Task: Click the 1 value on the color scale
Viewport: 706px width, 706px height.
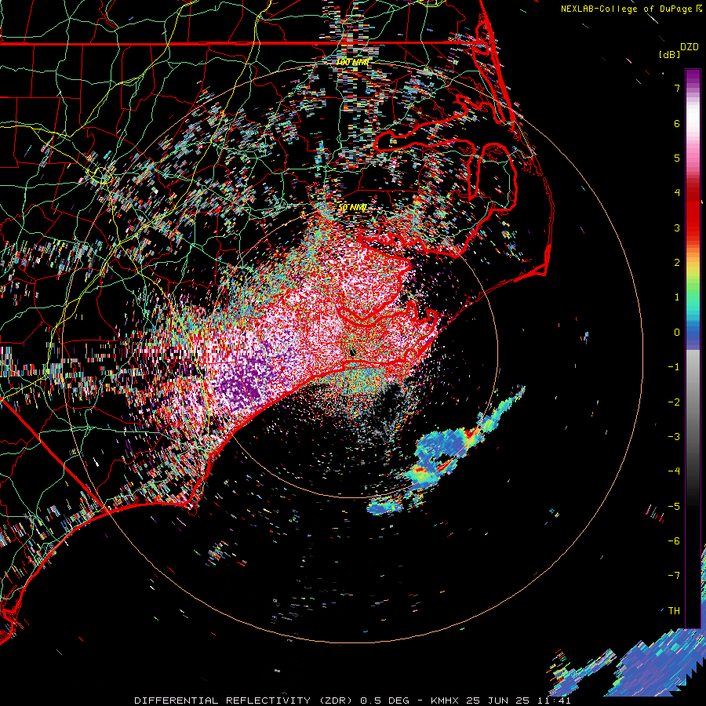Action: click(x=677, y=297)
